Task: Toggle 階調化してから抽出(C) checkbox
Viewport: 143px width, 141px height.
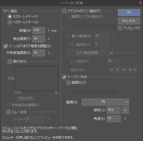Action: tap(68, 17)
